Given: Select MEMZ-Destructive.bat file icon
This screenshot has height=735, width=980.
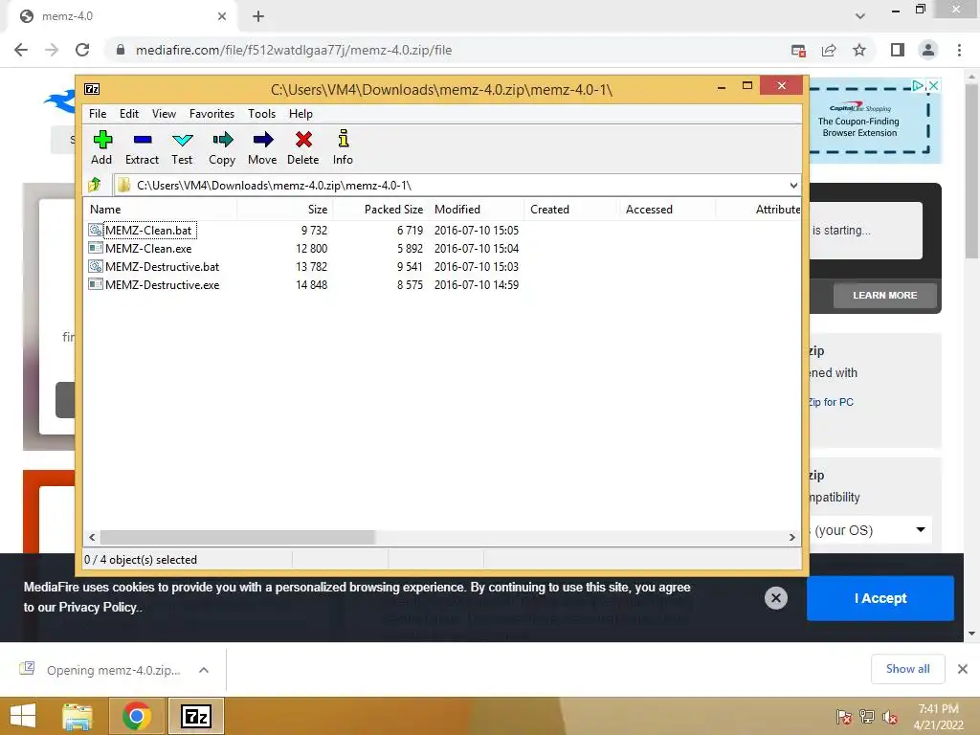Looking at the screenshot, I should click(95, 266).
